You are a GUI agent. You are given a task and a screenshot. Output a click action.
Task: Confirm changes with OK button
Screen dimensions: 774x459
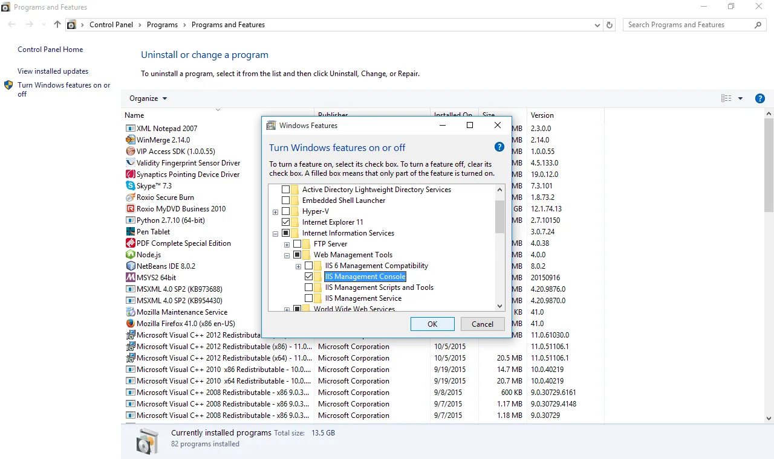pos(432,324)
